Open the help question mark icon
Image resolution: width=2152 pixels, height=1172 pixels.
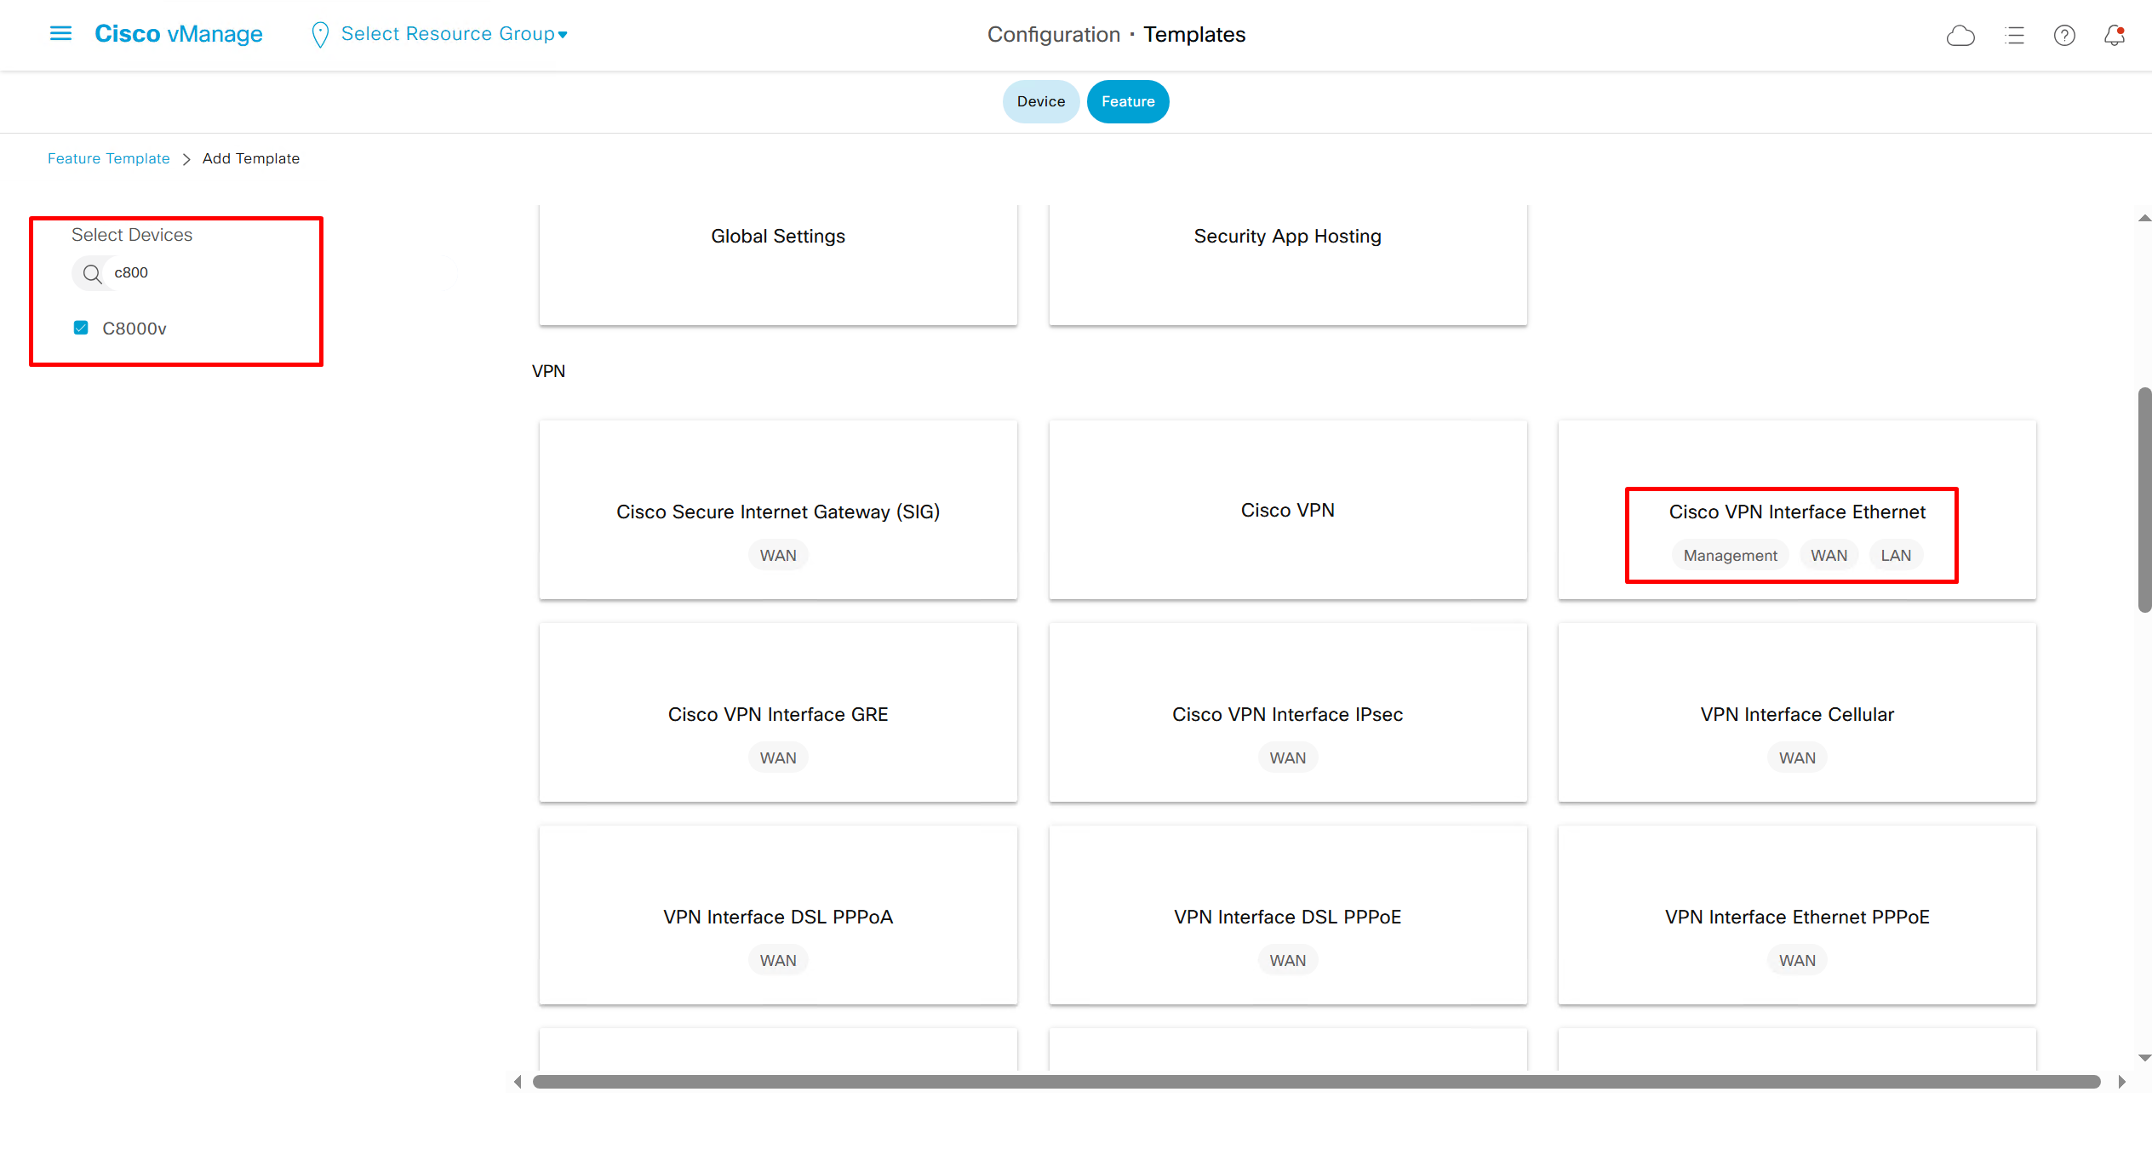click(2063, 35)
